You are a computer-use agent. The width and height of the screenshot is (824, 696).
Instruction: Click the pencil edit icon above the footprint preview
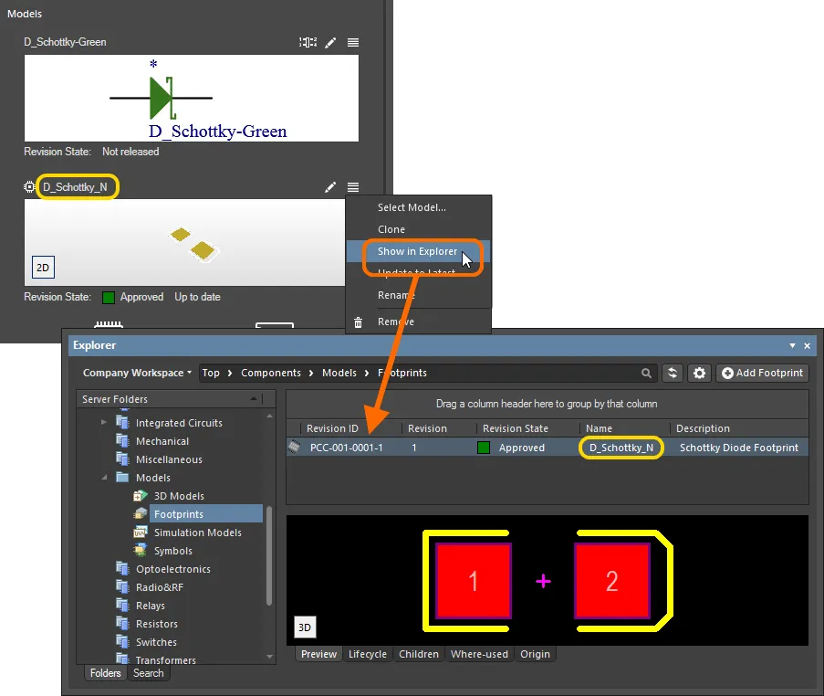pos(330,186)
